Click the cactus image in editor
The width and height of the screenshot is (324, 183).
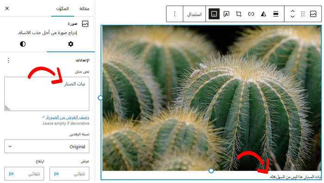212,98
